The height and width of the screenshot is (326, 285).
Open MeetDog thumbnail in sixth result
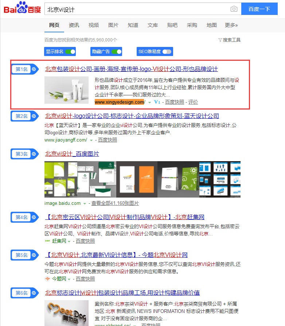tap(66, 313)
